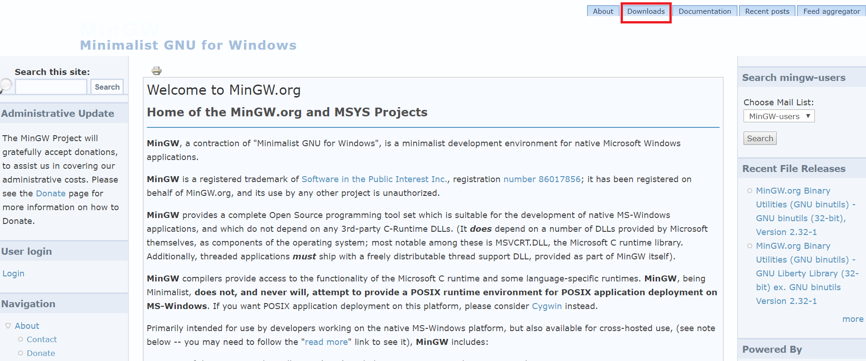
Task: Open the Downloads tab
Action: 646,11
